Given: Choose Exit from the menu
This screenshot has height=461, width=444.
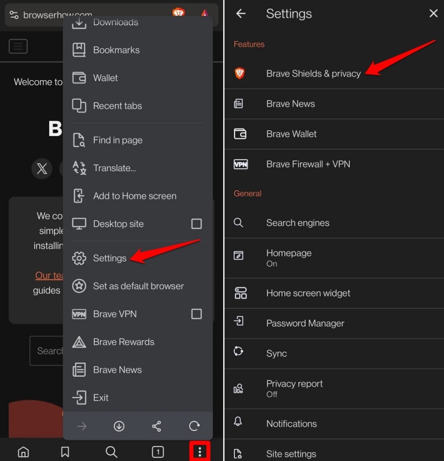Looking at the screenshot, I should pyautogui.click(x=137, y=398).
